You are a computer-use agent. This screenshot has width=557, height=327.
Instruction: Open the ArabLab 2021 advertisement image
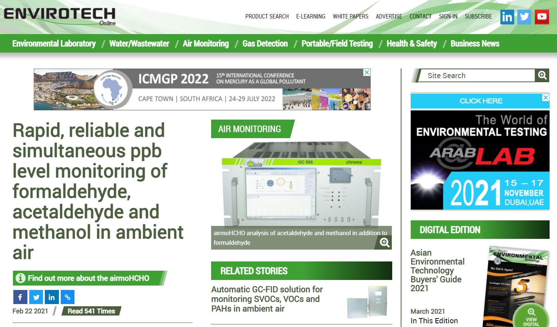(480, 160)
